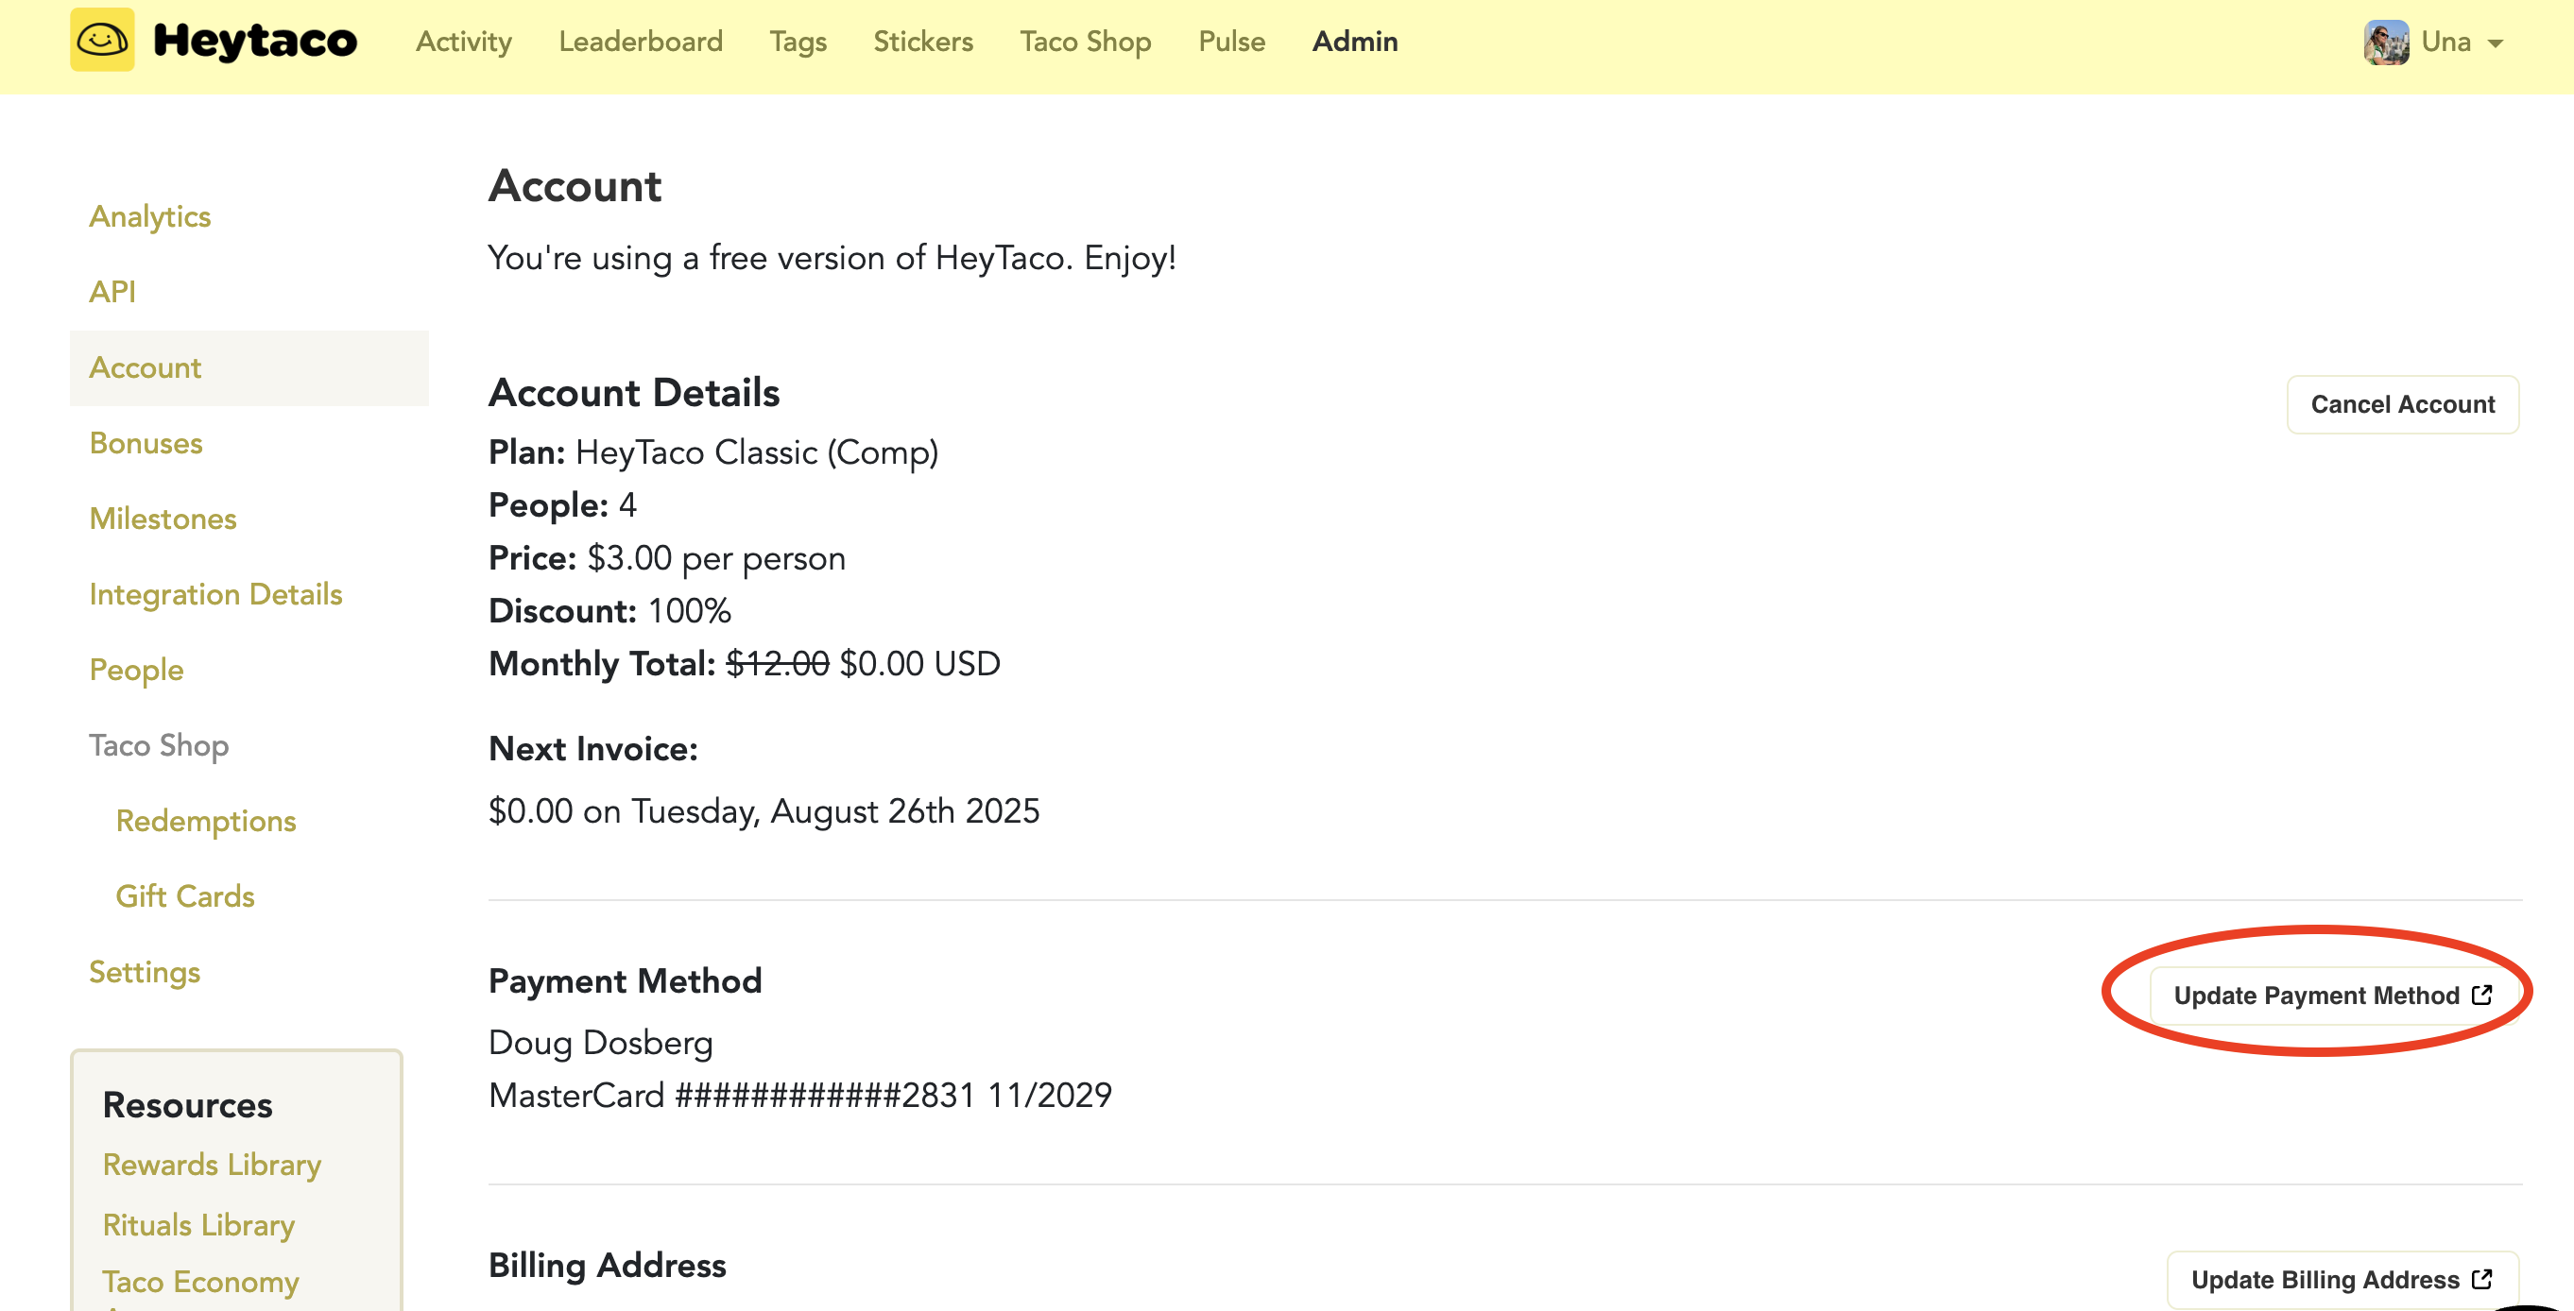Click the Account Details heading
Image resolution: width=2574 pixels, height=1311 pixels.
634,394
